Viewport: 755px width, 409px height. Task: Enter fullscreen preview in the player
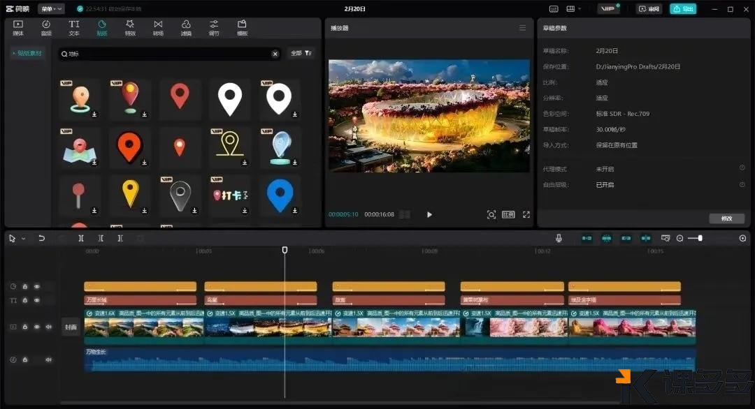point(526,215)
